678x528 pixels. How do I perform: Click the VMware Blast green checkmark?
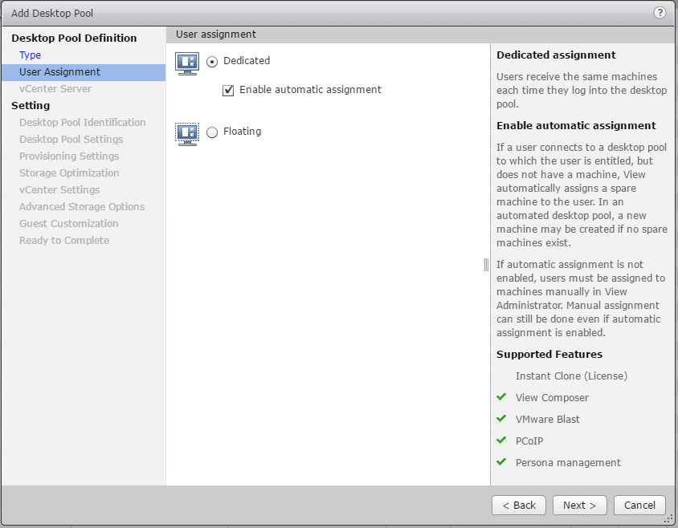pos(501,419)
